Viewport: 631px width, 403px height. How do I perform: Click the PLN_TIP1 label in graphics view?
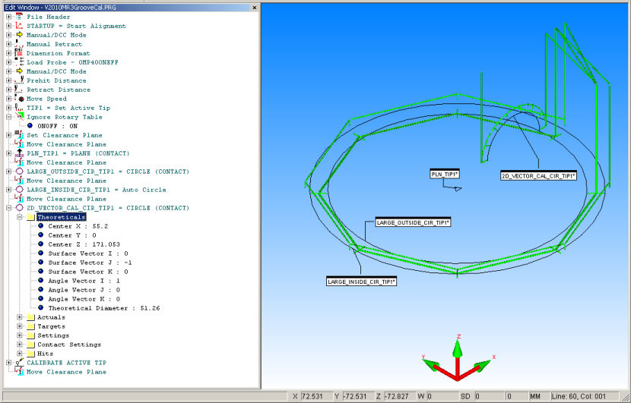pos(445,175)
